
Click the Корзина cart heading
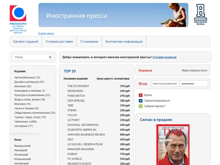click(145, 70)
